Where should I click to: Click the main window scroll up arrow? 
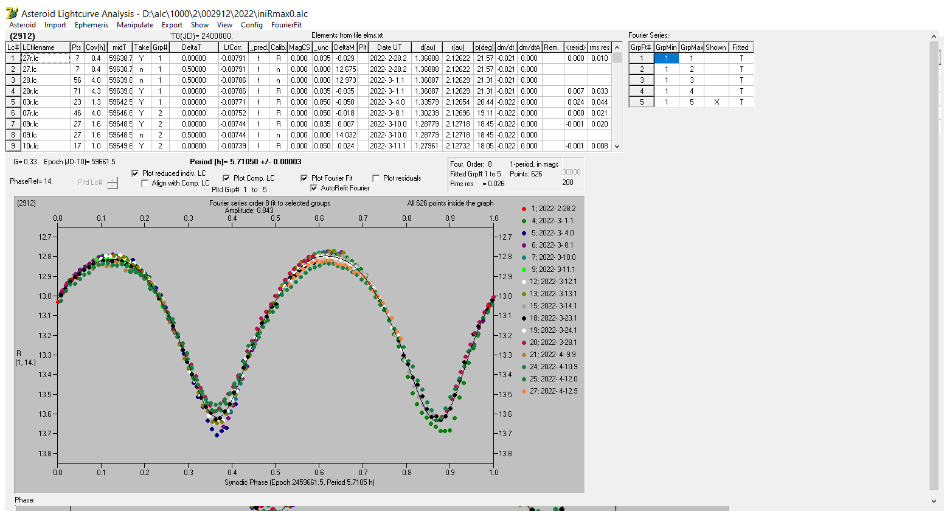tap(934, 37)
